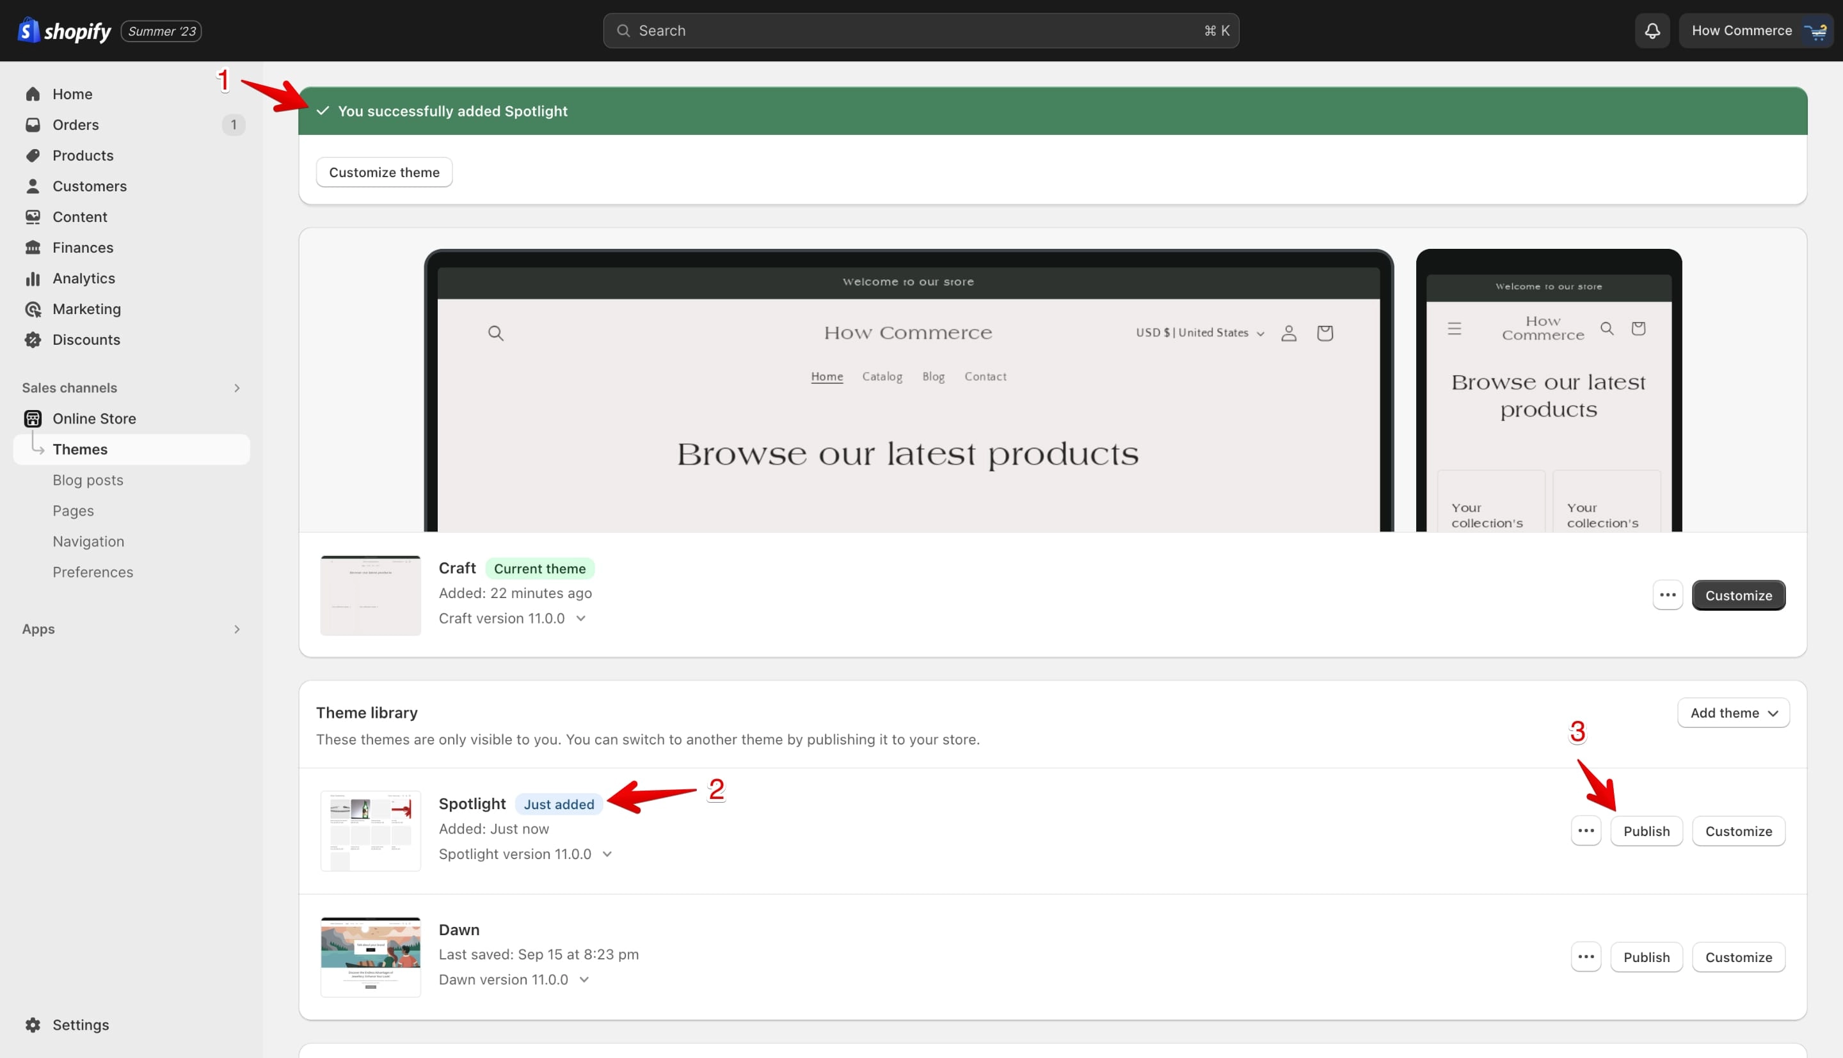Expand the Apps section
1843x1058 pixels.
tap(237, 629)
